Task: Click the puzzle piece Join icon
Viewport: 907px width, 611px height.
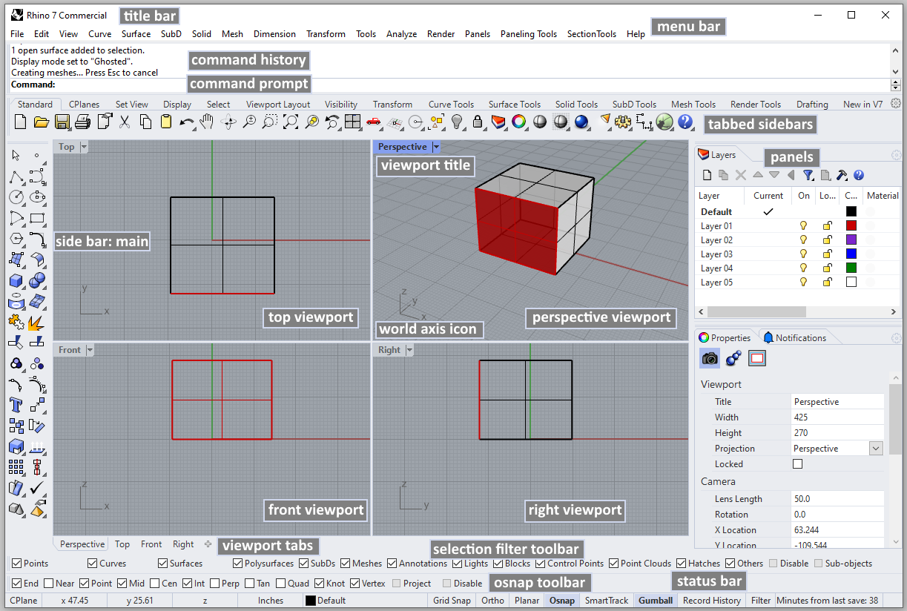Action: pos(16,323)
